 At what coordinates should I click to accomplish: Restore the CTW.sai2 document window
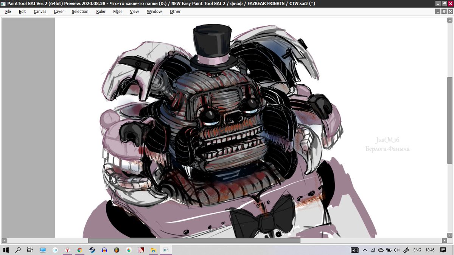(x=444, y=11)
